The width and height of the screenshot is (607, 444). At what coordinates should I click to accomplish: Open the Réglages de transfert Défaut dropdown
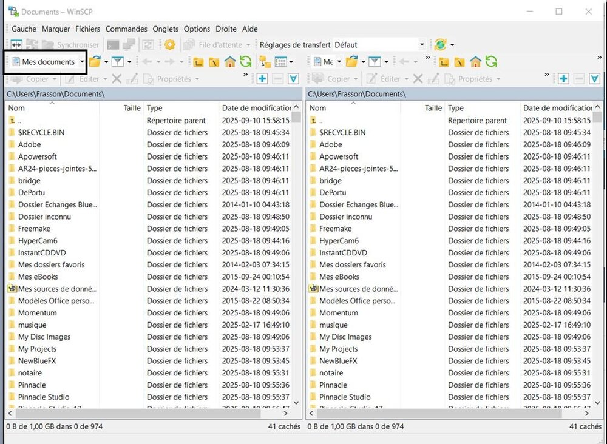click(422, 45)
